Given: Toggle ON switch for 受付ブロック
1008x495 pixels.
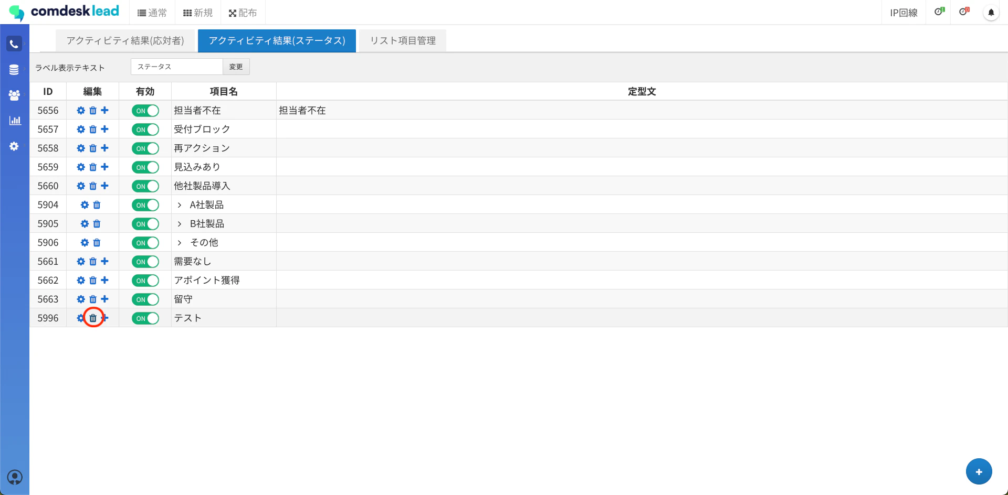Looking at the screenshot, I should tap(145, 130).
